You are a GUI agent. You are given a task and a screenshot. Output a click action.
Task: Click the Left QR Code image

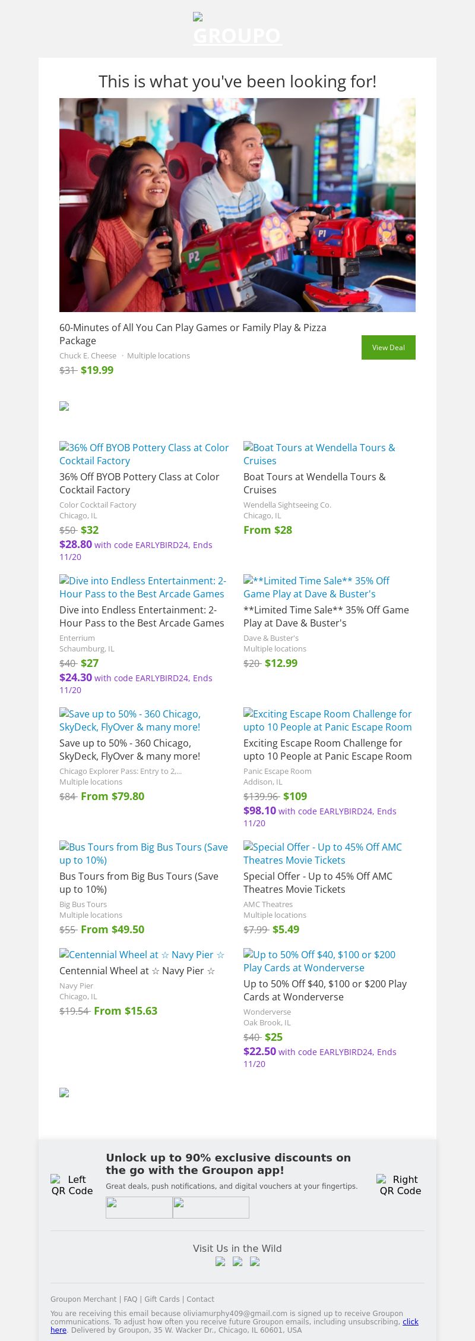click(72, 1185)
